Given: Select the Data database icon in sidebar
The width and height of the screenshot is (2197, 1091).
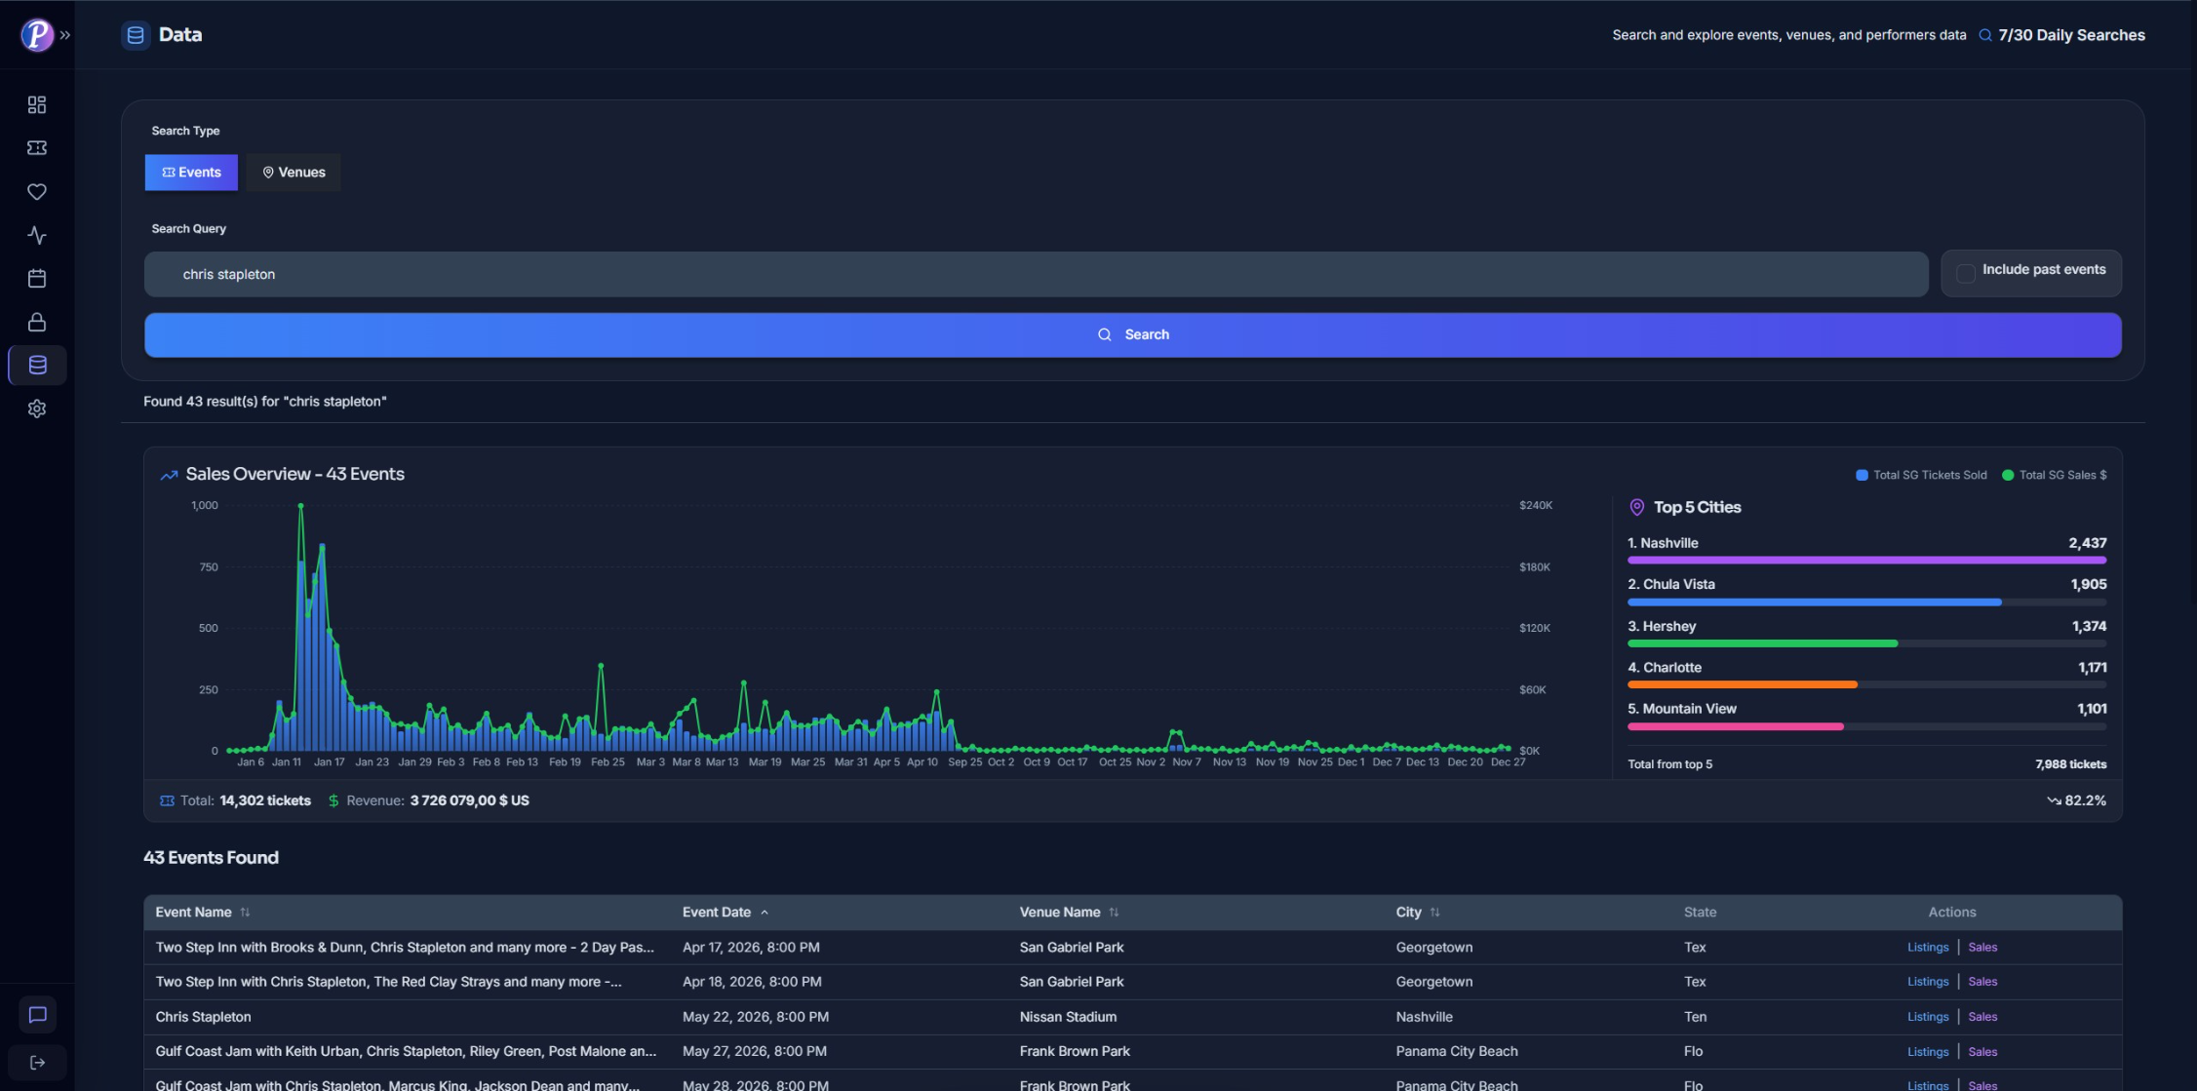Looking at the screenshot, I should coord(36,365).
